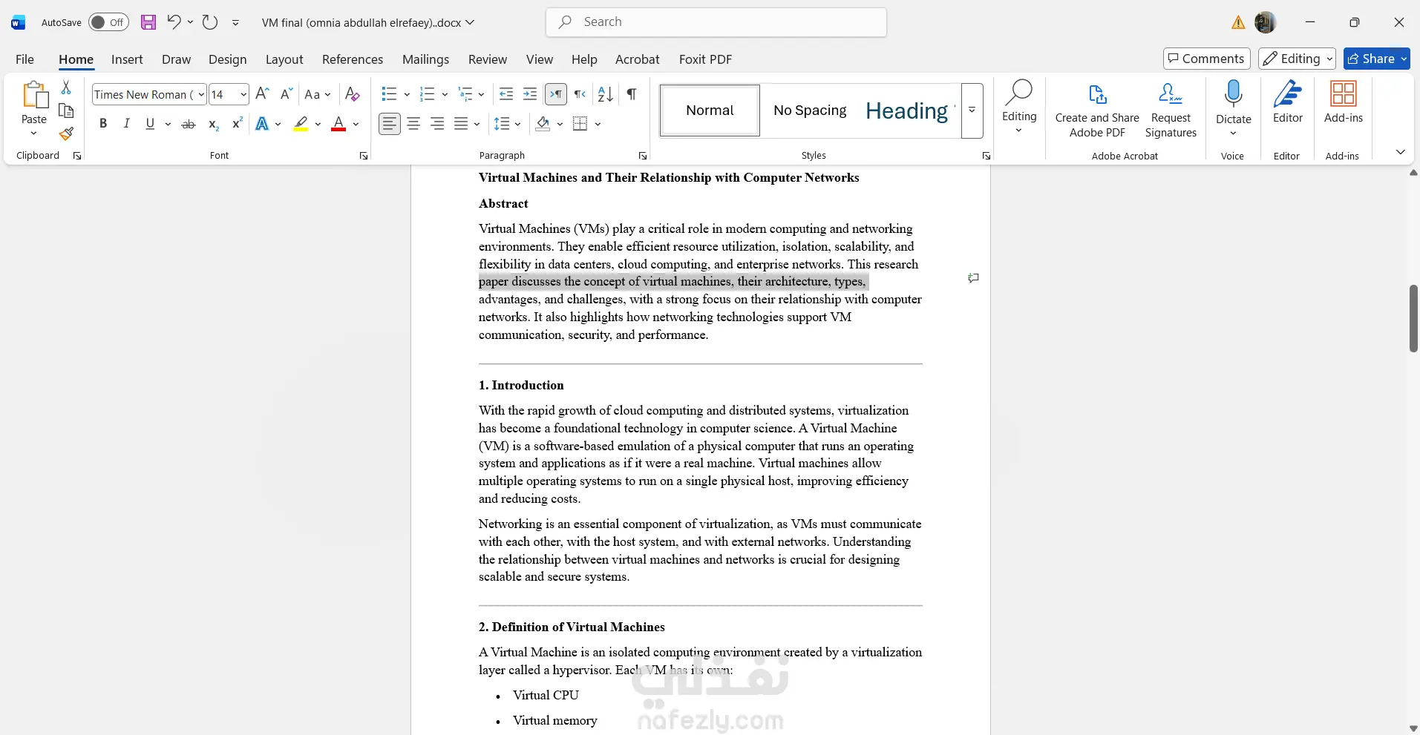The width and height of the screenshot is (1420, 735).
Task: Click the Redo/Repeat icon
Action: point(210,22)
